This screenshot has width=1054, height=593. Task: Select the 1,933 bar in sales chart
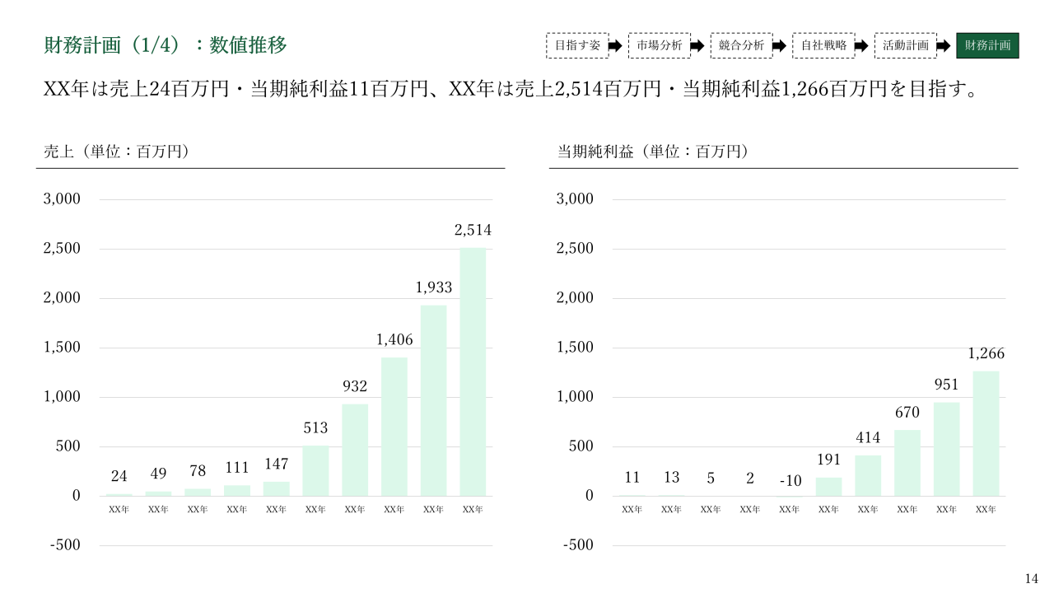pos(433,400)
